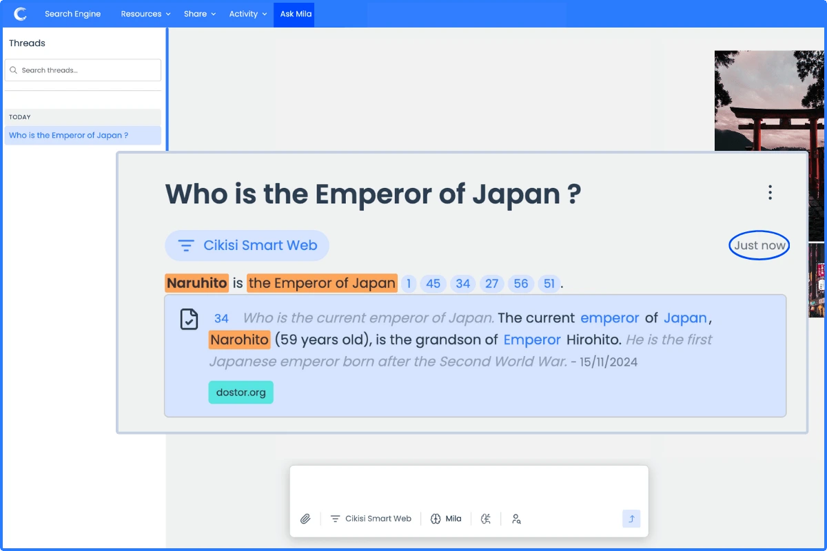Image resolution: width=827 pixels, height=551 pixels.
Task: Click the verified document icon in the source card
Action: pyautogui.click(x=189, y=319)
